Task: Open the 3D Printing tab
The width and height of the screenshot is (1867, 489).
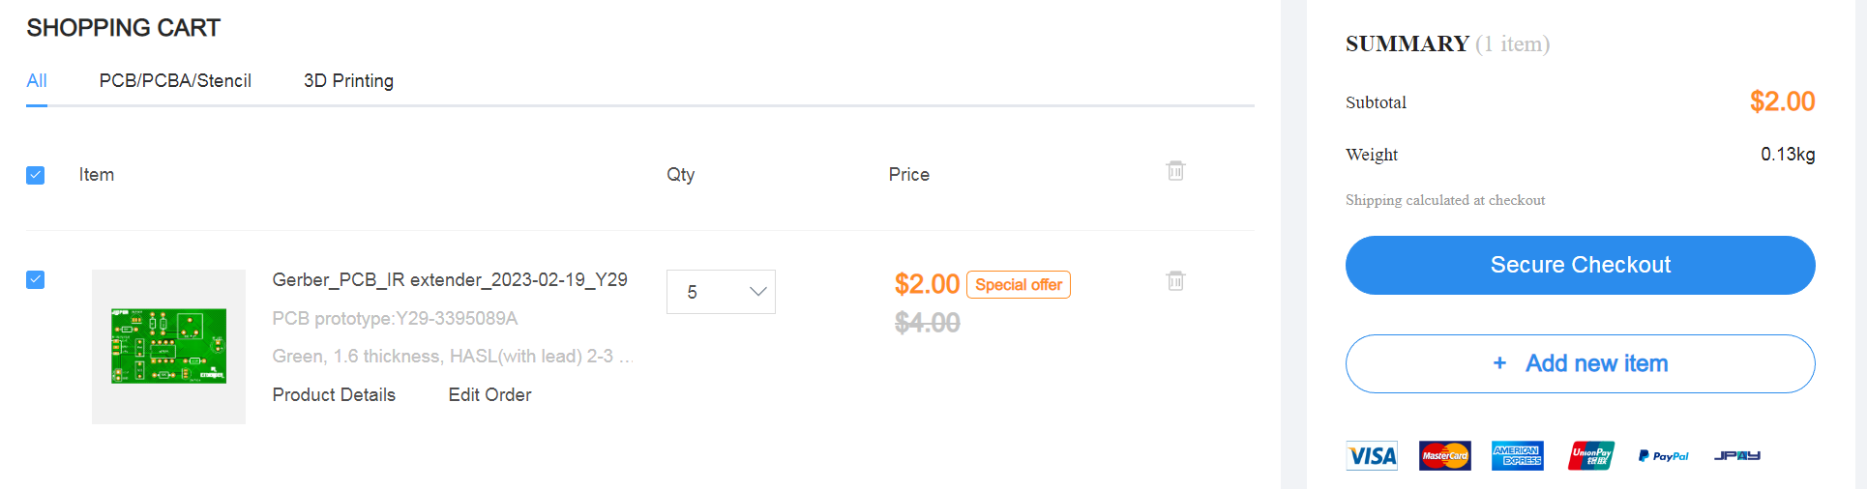Action: tap(348, 81)
